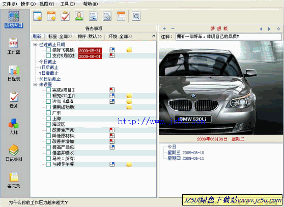Go to previous dream board image
This screenshot has width=284, height=207.
coord(261,29)
